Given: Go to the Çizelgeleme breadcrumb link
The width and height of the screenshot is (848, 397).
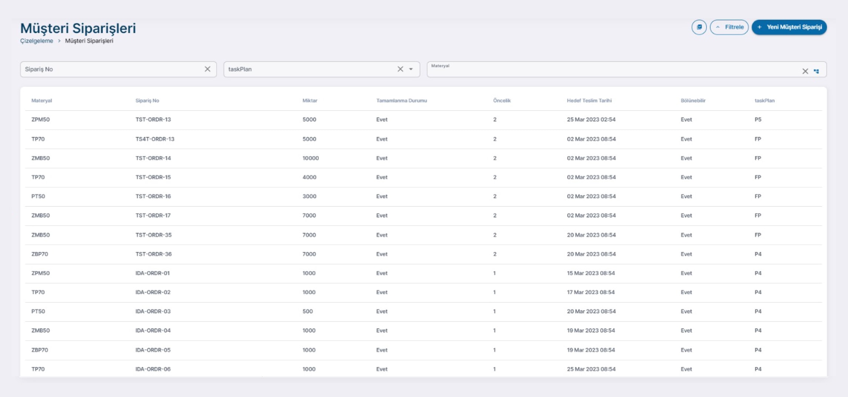Looking at the screenshot, I should tap(37, 41).
